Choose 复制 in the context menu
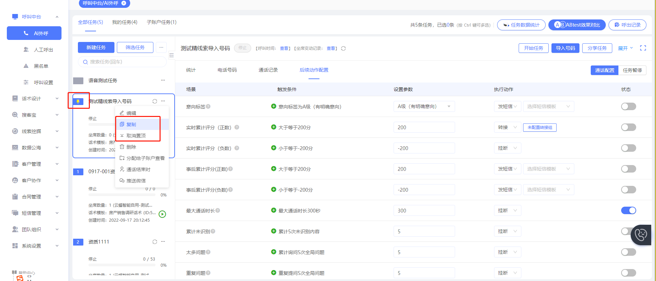This screenshot has width=656, height=281. [142, 124]
